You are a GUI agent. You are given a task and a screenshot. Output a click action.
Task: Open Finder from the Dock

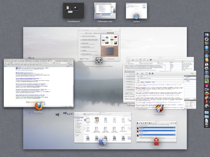206,35
